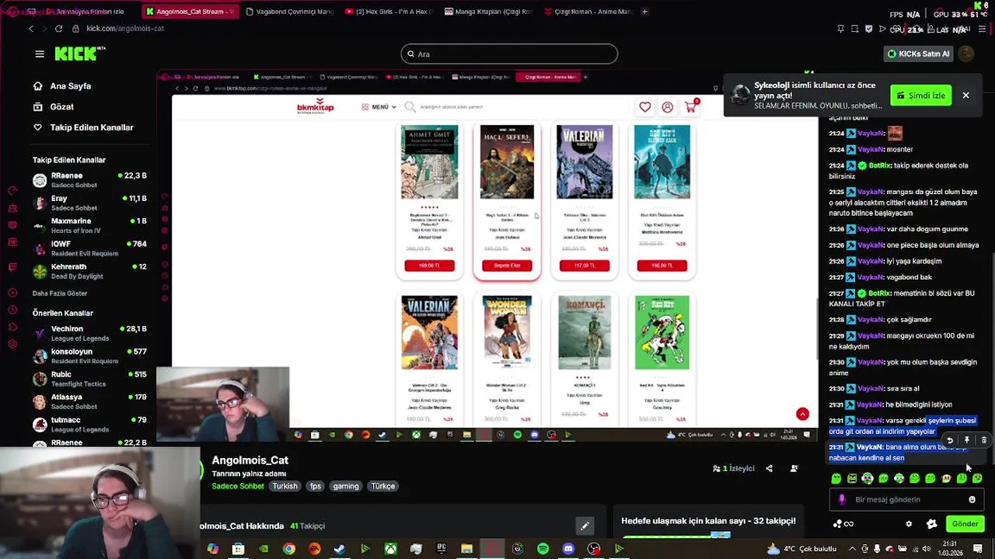Click the undo reply icon on message

tap(949, 440)
